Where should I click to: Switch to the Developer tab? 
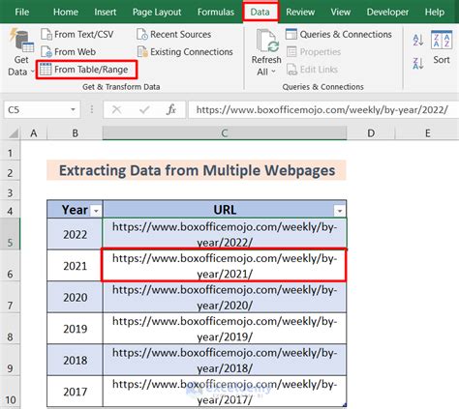tap(387, 12)
